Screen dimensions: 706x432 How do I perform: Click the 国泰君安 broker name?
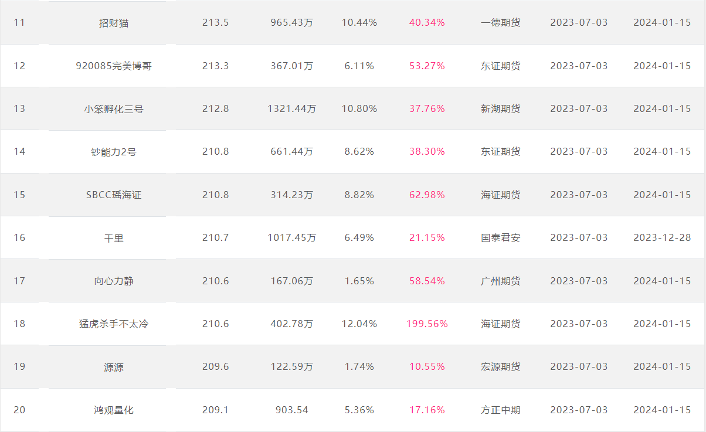pyautogui.click(x=500, y=237)
